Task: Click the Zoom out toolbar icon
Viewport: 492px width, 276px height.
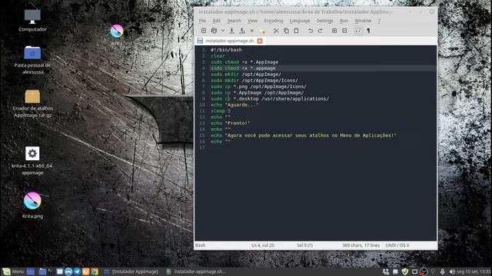Action: (x=344, y=31)
